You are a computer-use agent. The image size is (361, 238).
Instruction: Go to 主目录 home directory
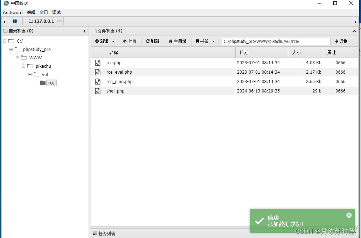[178, 41]
